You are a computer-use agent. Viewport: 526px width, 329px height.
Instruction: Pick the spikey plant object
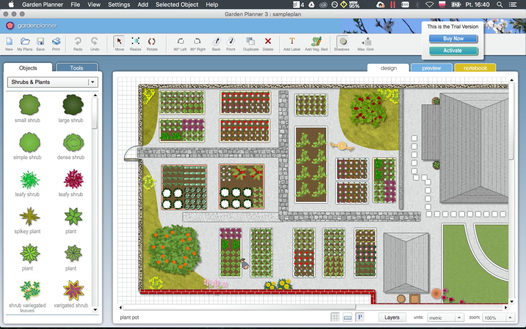30,216
